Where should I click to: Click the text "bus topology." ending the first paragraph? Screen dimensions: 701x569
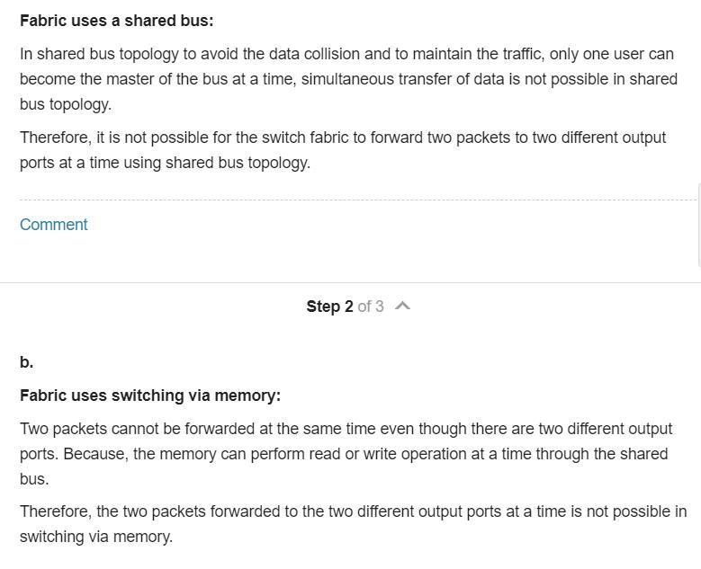pos(66,104)
